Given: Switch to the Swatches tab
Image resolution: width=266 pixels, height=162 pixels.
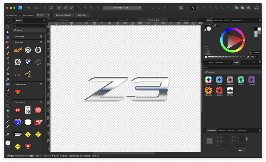Looking at the screenshot, I should [x=218, y=20].
